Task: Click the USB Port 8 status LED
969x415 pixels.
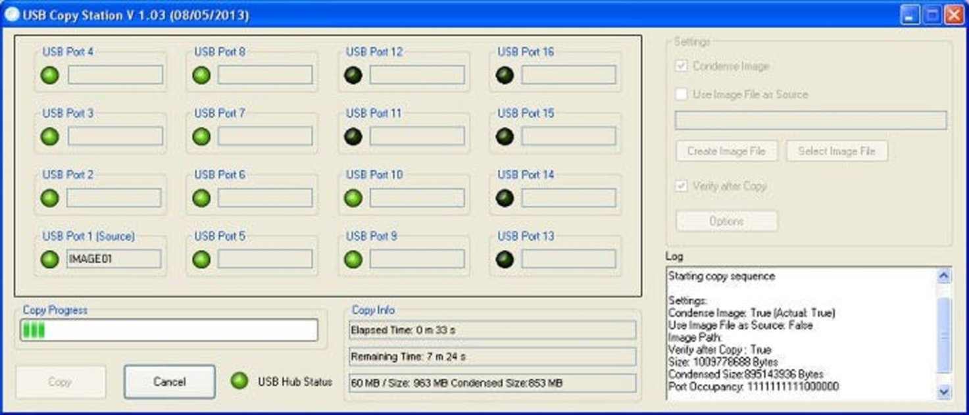Action: [201, 76]
